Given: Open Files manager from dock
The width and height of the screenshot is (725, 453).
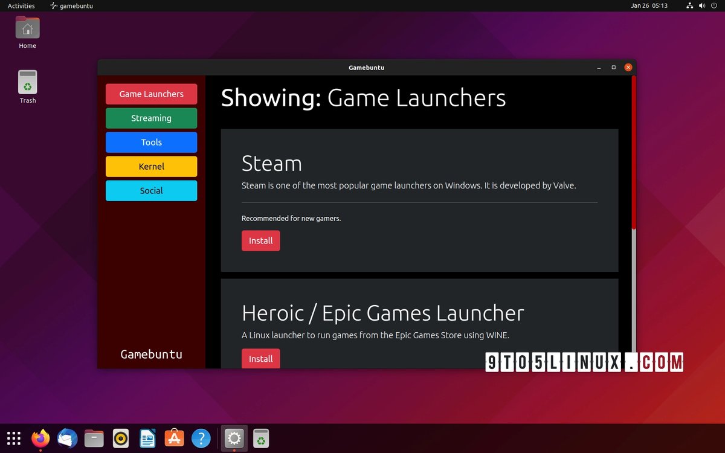Looking at the screenshot, I should tap(94, 439).
